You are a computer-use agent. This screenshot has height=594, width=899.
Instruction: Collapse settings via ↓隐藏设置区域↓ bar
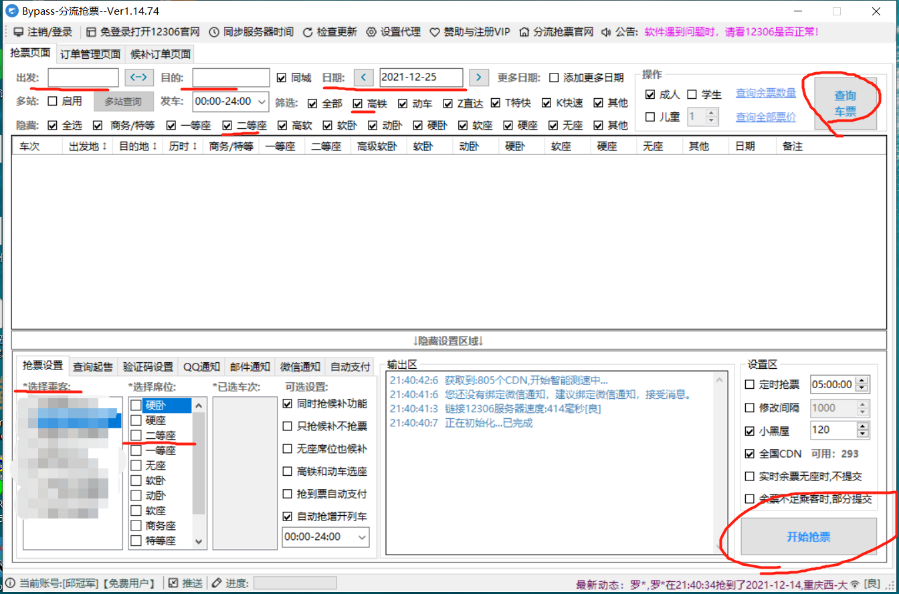(449, 341)
